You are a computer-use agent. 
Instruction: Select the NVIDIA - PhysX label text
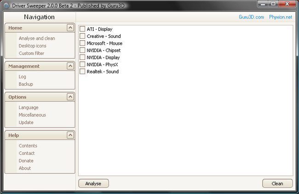(102, 65)
